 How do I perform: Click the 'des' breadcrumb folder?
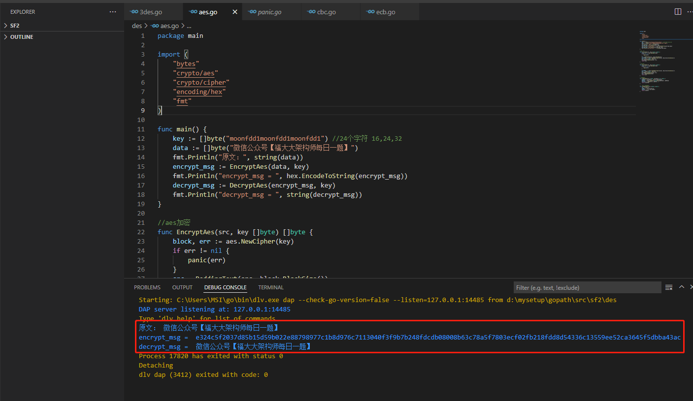[137, 26]
